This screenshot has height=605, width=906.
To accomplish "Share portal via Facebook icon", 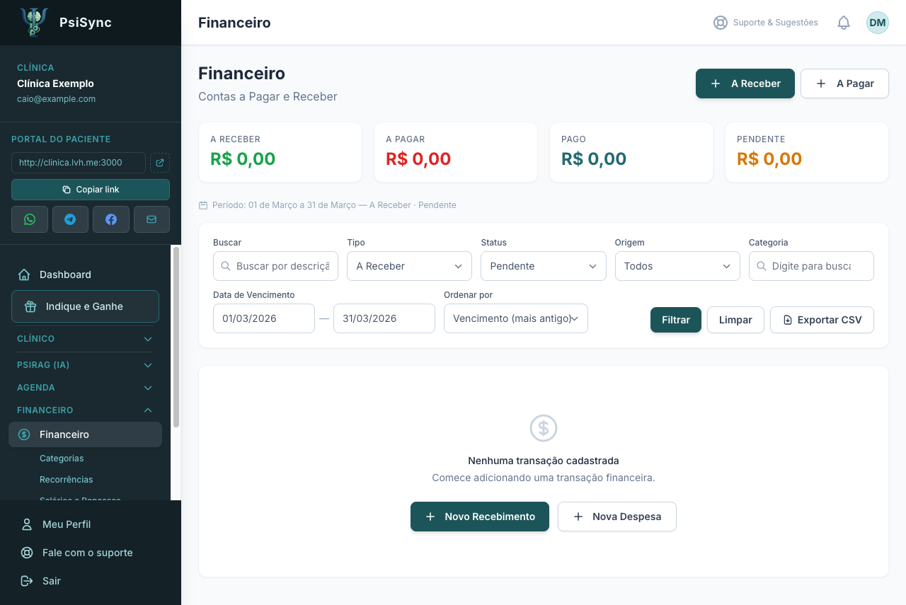I will tap(111, 219).
